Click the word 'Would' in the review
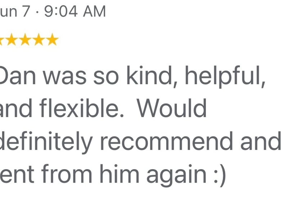 (x=172, y=108)
